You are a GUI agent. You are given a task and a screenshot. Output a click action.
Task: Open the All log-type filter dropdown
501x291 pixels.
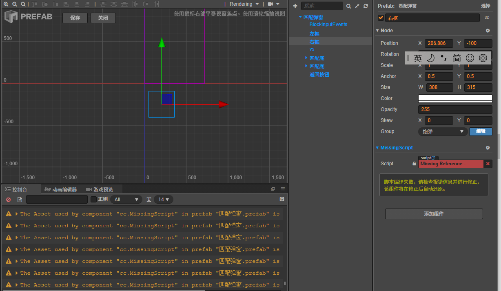[x=126, y=200]
